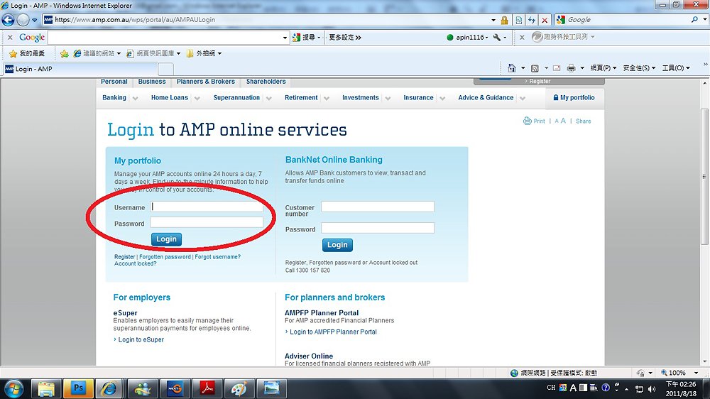Click the Forgotten password link

tap(165, 257)
